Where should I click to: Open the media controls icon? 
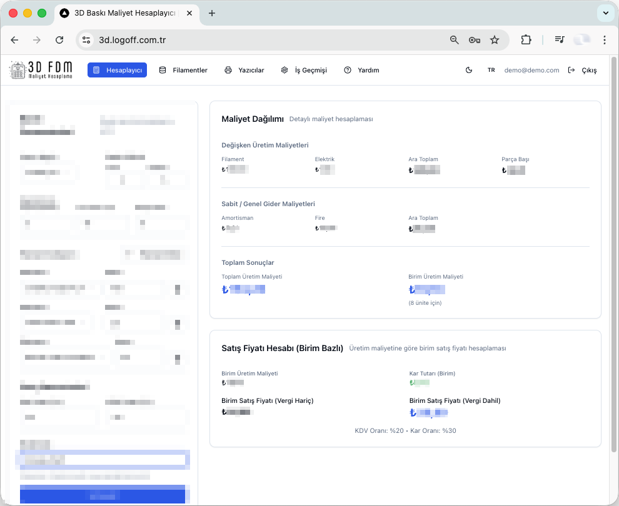point(560,40)
